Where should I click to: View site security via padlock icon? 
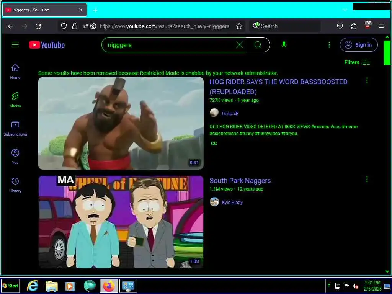click(75, 26)
